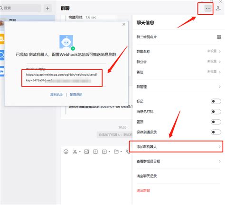Click 群二维码名片 row label

pos(147,37)
